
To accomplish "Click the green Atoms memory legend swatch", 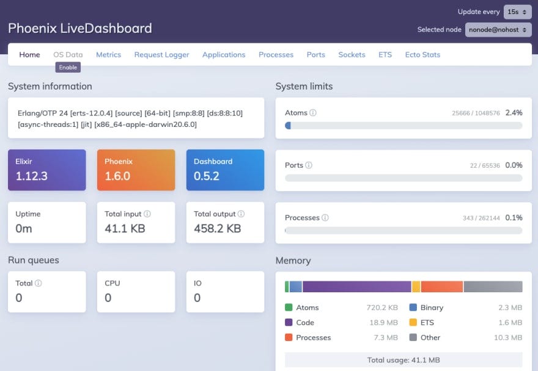I will click(287, 308).
